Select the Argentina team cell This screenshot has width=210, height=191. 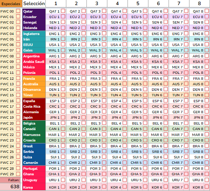pos(34,56)
